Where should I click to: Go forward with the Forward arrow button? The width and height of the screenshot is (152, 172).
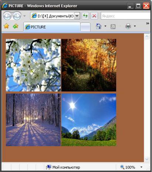(x=17, y=16)
